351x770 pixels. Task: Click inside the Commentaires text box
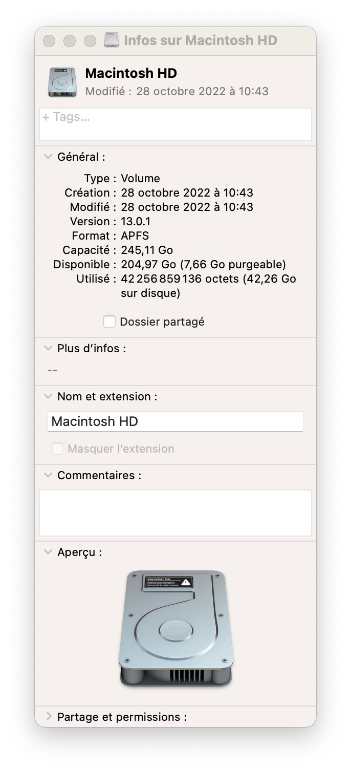175,512
